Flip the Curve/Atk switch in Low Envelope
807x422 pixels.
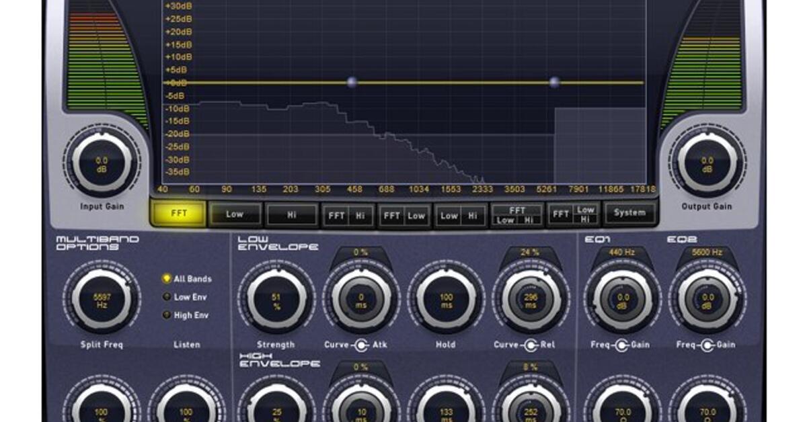(x=361, y=344)
